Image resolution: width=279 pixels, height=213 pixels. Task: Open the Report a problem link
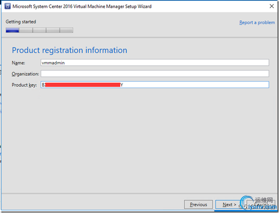257,22
